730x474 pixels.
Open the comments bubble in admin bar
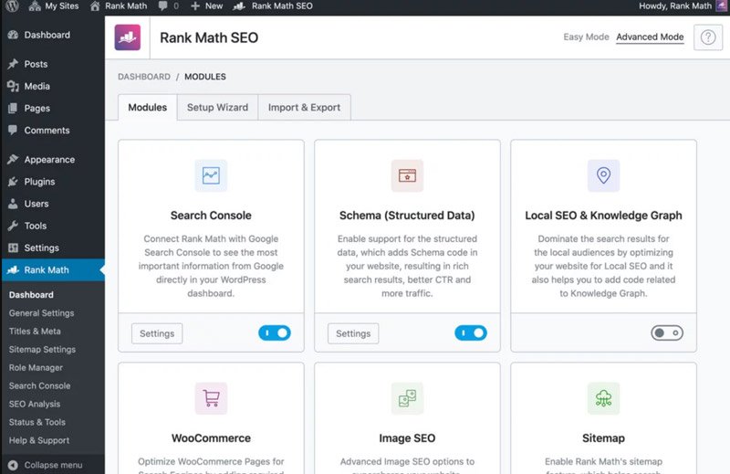(168, 6)
